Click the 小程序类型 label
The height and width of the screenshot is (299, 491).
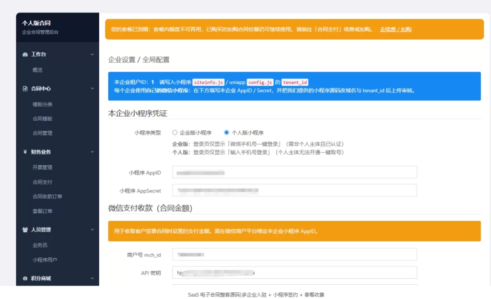click(x=148, y=133)
